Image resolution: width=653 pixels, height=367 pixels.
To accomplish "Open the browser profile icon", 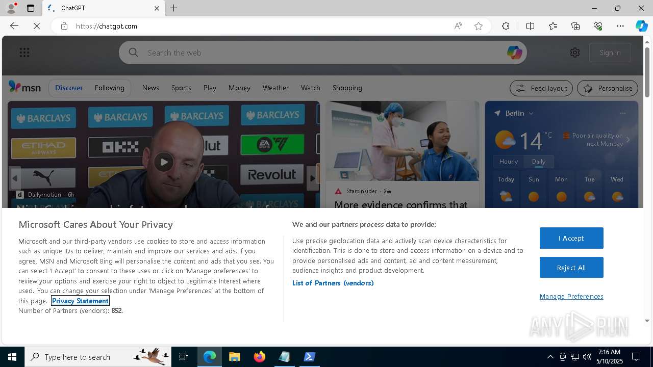I will click(x=11, y=8).
